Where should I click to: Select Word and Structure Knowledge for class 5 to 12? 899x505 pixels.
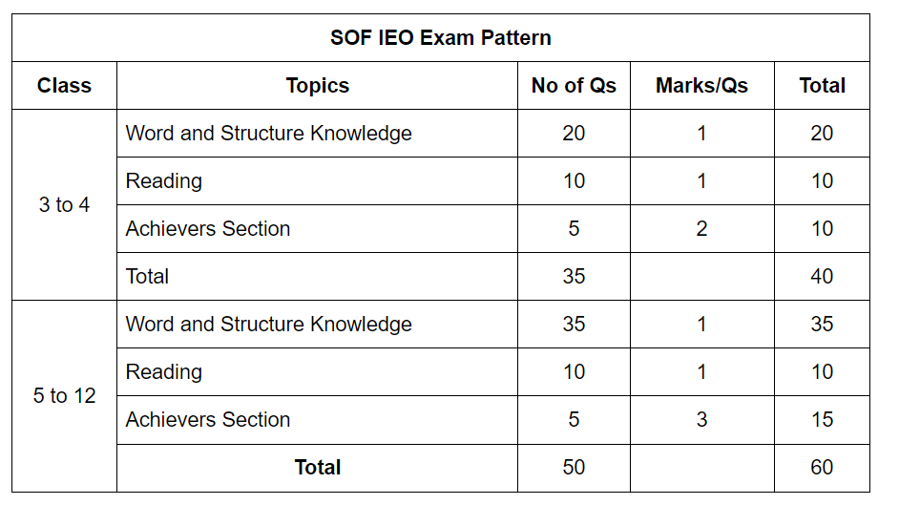(x=268, y=325)
